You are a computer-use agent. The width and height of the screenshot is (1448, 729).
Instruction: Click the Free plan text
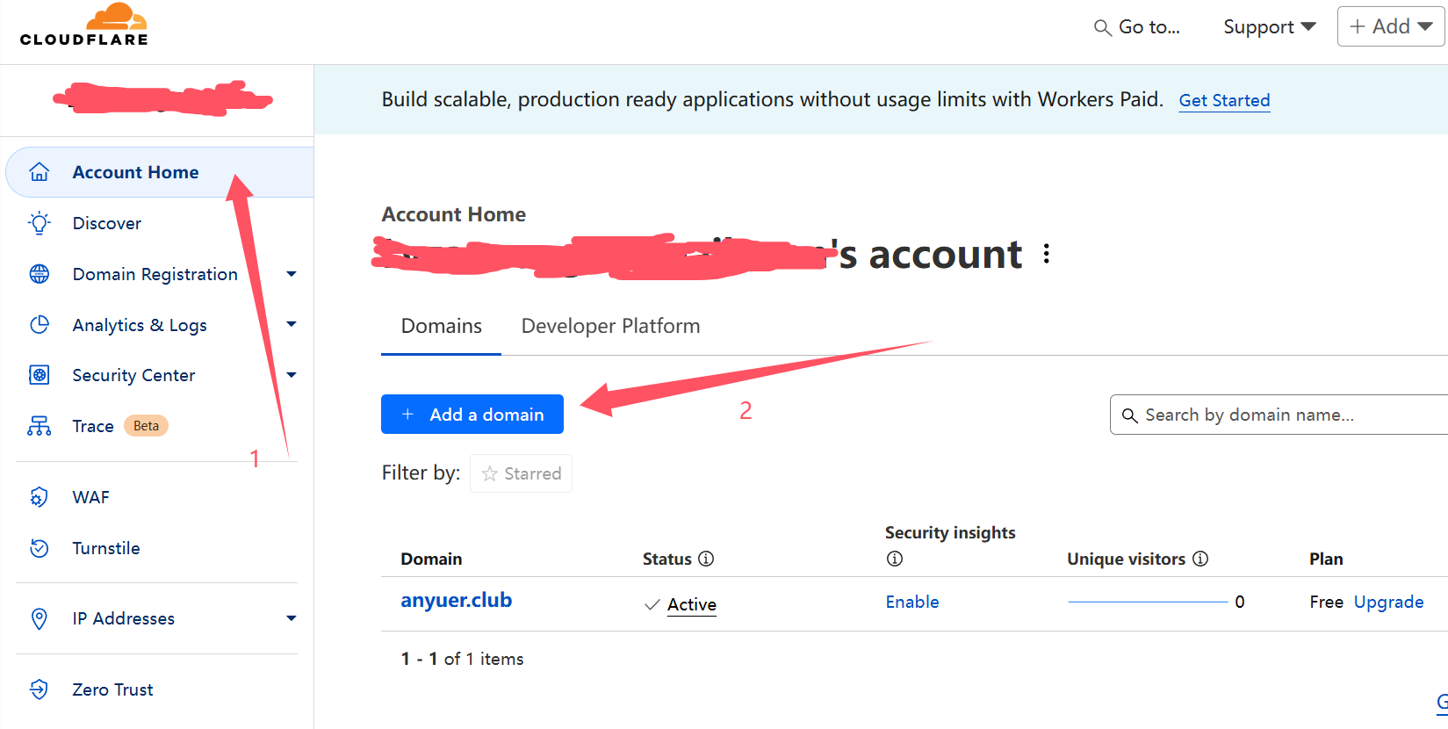[1326, 602]
